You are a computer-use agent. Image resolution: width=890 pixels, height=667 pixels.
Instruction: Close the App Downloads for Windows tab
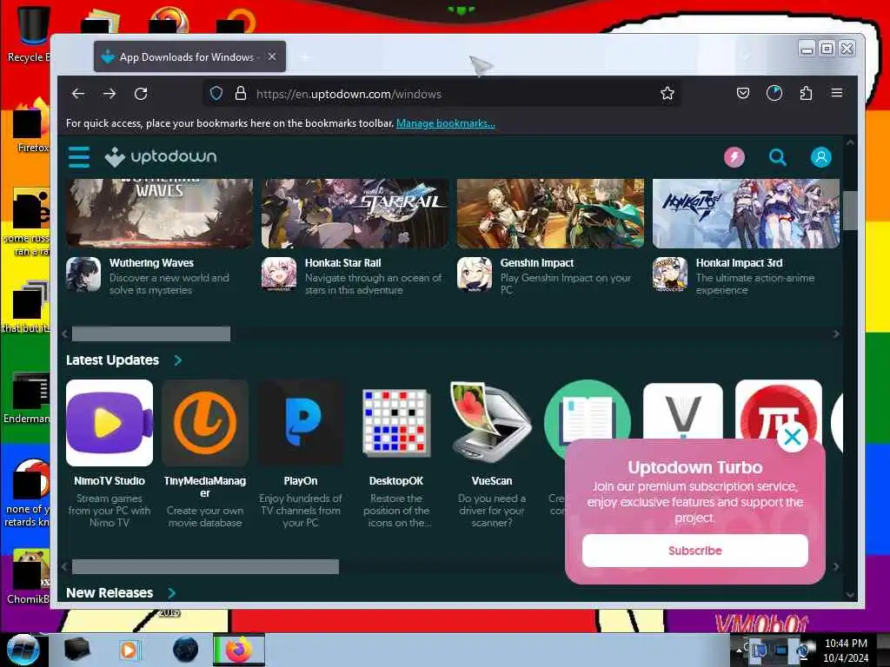coord(272,56)
